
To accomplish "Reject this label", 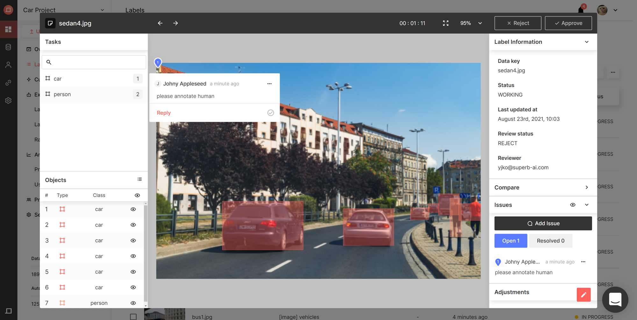I will [518, 23].
